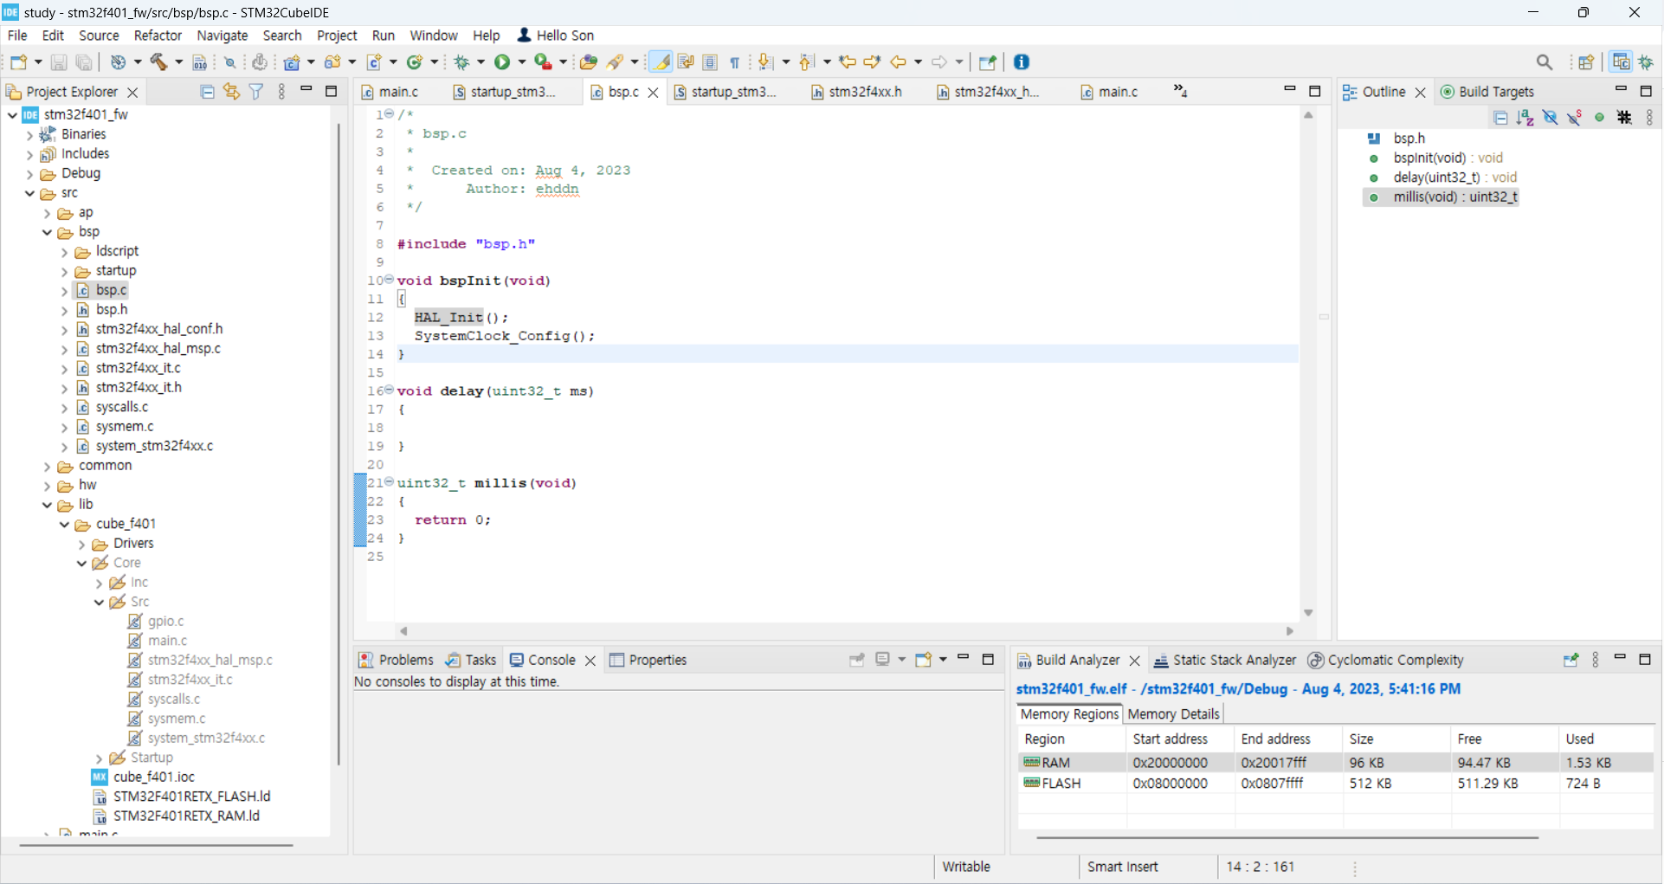Toggle Hide Static Members in Outline

coord(1575,118)
